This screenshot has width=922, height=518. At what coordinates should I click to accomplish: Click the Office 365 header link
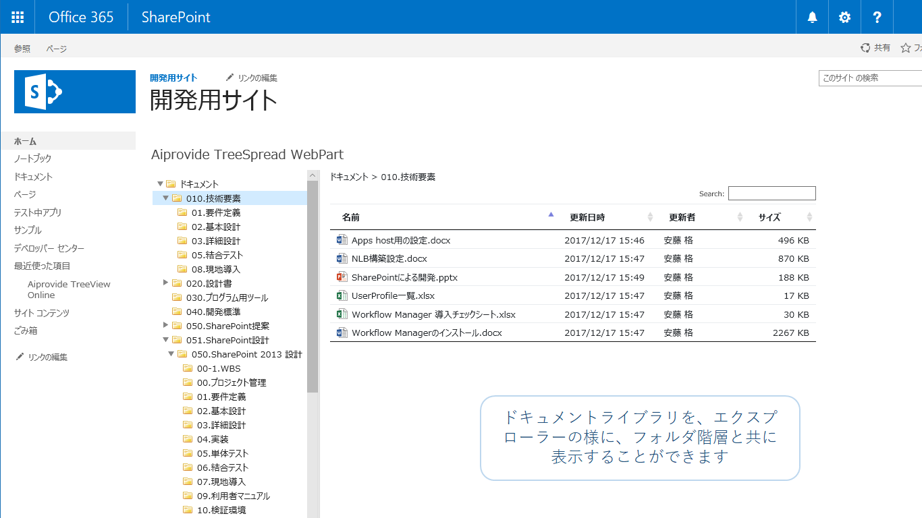click(81, 17)
